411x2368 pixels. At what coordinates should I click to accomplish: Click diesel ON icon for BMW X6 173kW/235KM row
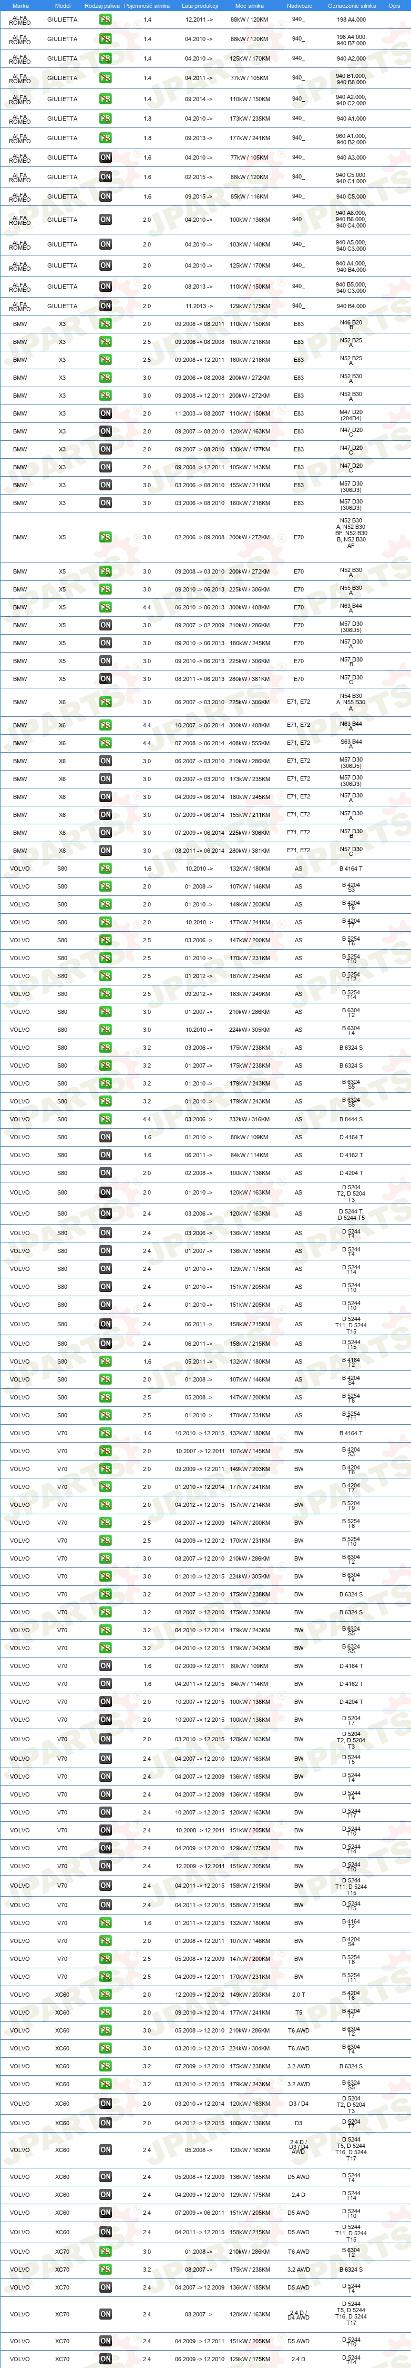point(106,778)
